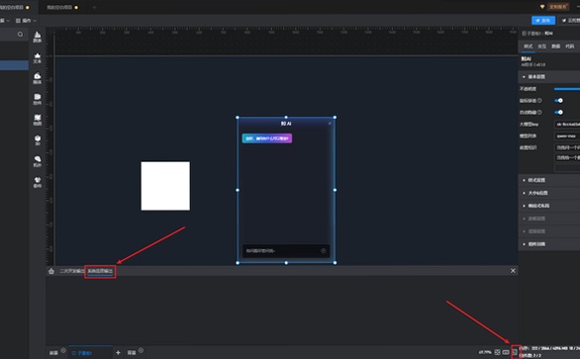The image size is (580, 359).
Task: Close the first bottom page tab via circle-x
Action: [x=63, y=350]
